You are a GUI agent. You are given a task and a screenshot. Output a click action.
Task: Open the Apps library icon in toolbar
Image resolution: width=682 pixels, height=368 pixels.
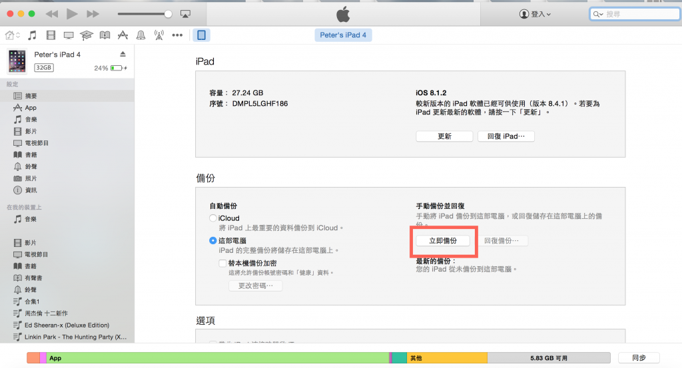123,35
